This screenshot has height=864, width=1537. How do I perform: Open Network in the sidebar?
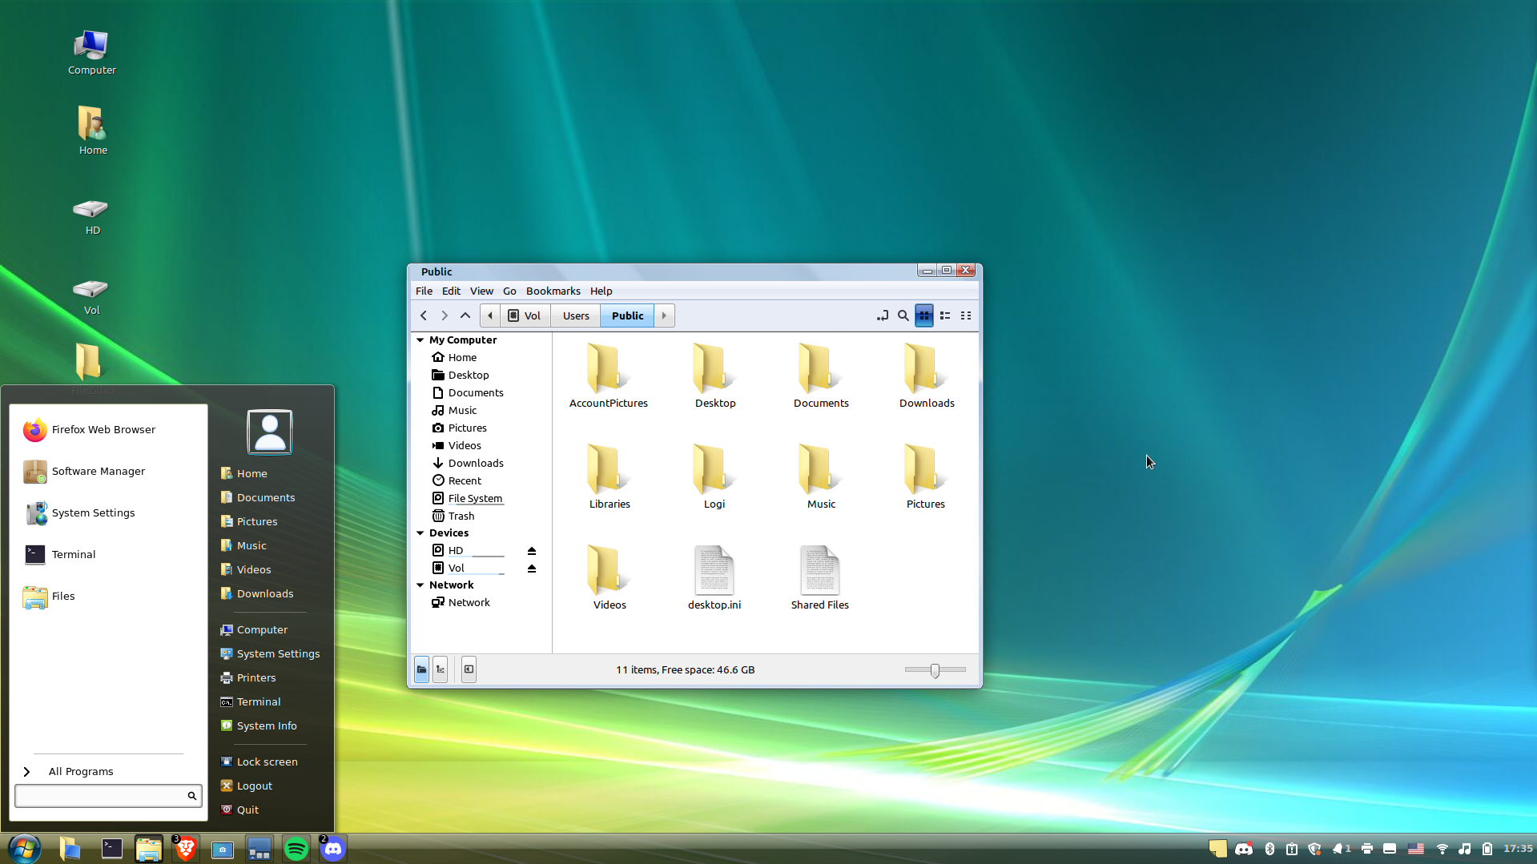point(469,603)
